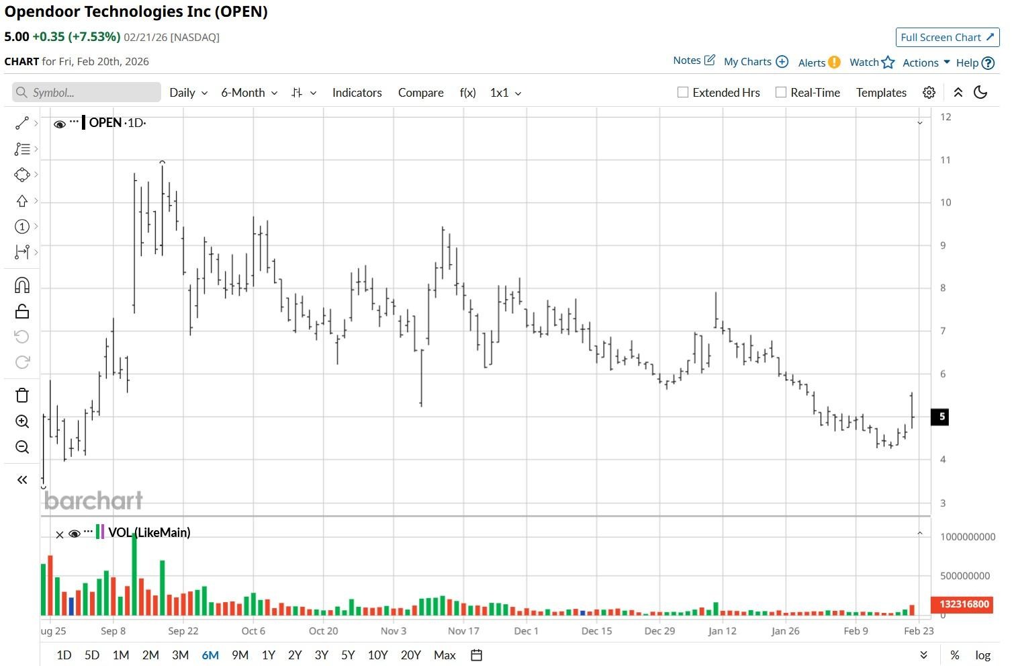Viewport: 1012px width, 666px height.
Task: Select the 20Y time range
Action: 411,655
